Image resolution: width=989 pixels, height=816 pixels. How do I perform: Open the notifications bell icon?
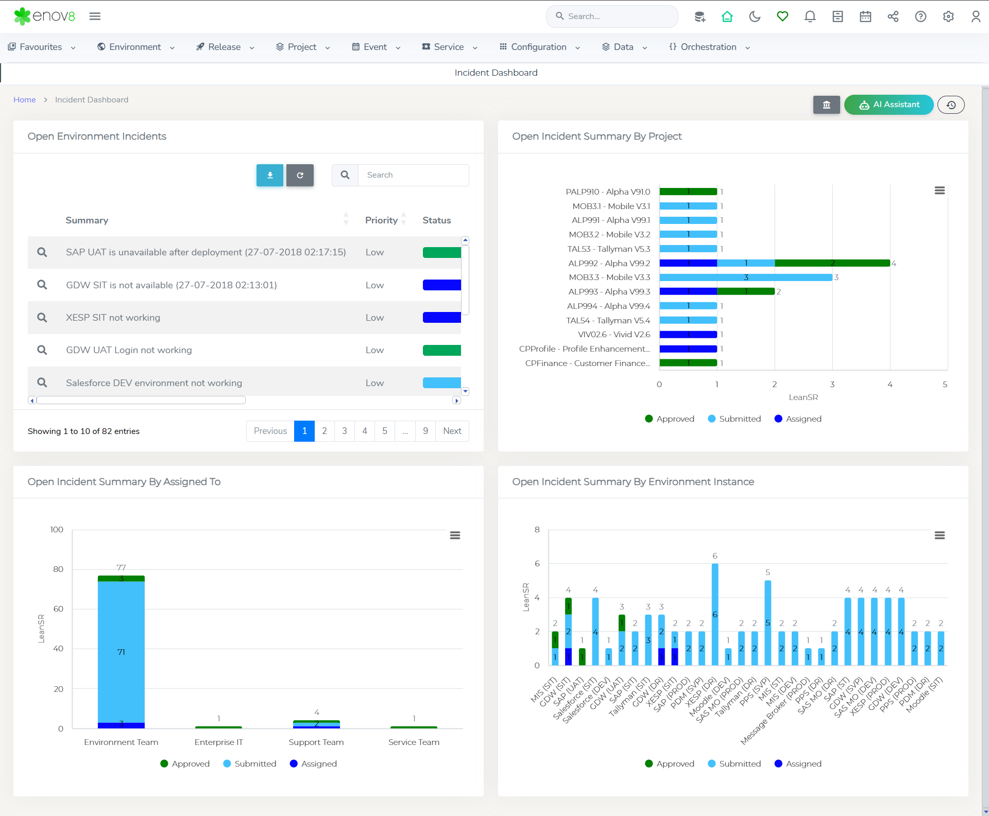[x=810, y=16]
